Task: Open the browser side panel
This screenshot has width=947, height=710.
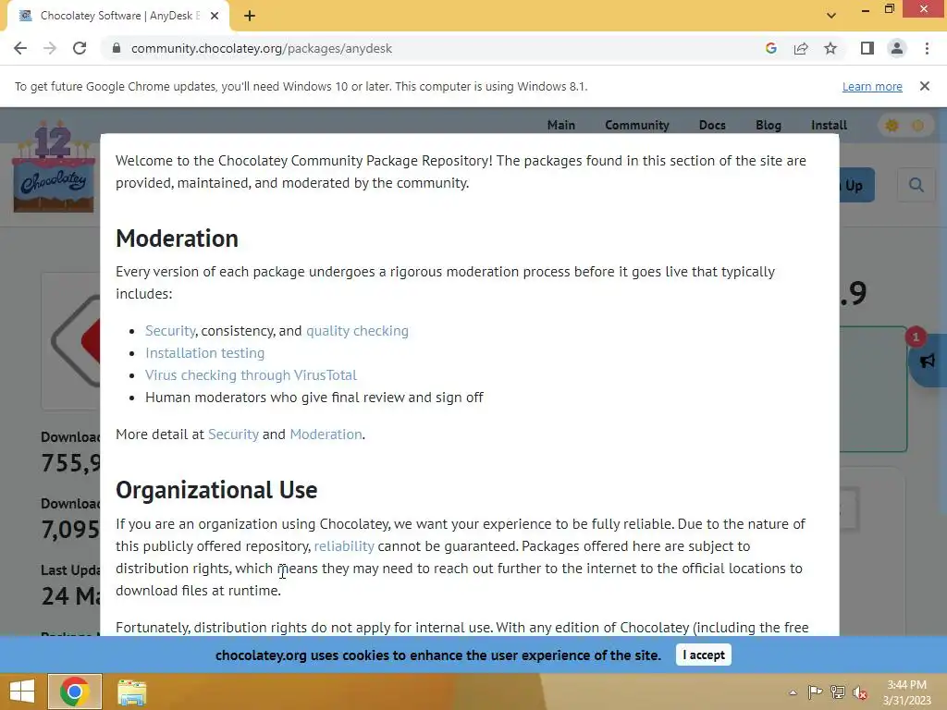Action: pos(867,48)
